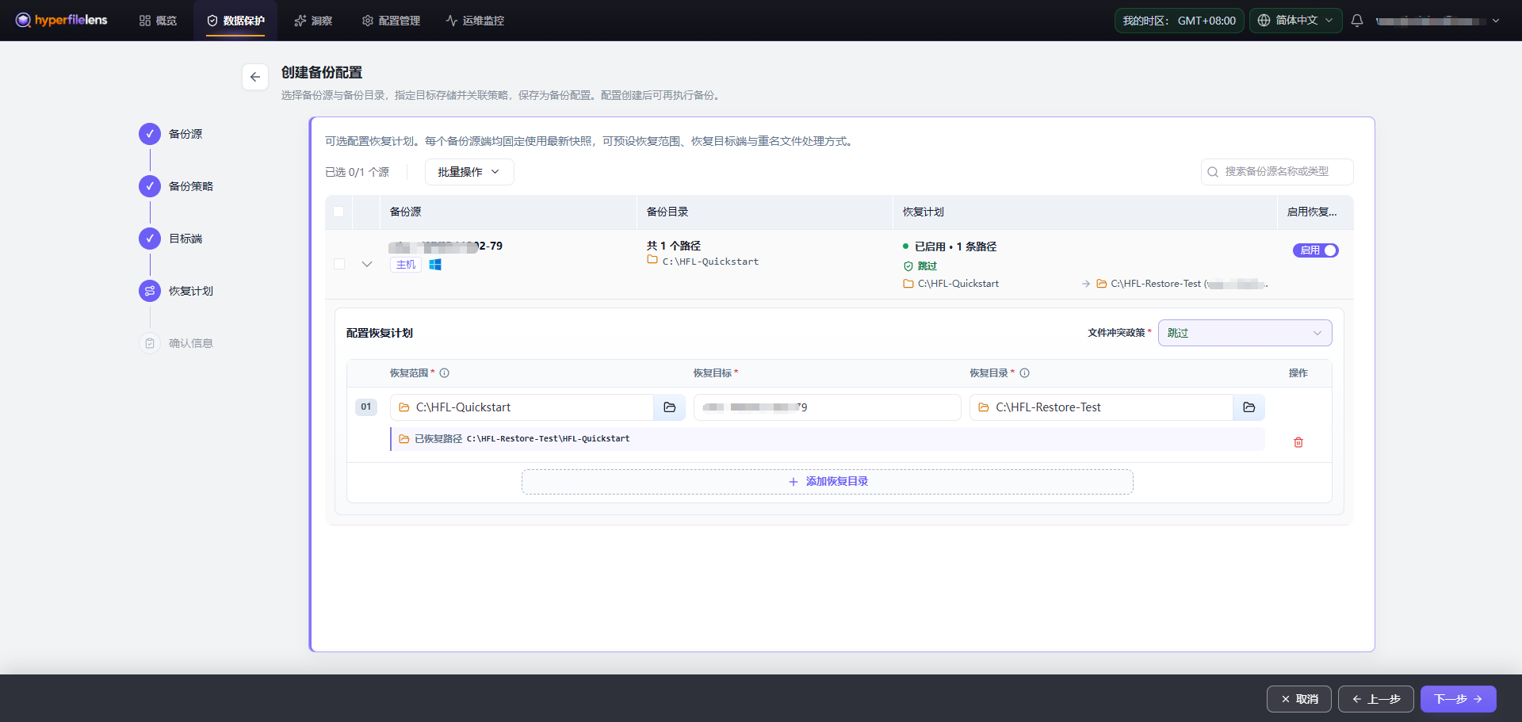Viewport: 1522px width, 722px height.
Task: Open the 恢复目标 host selector
Action: pos(828,407)
